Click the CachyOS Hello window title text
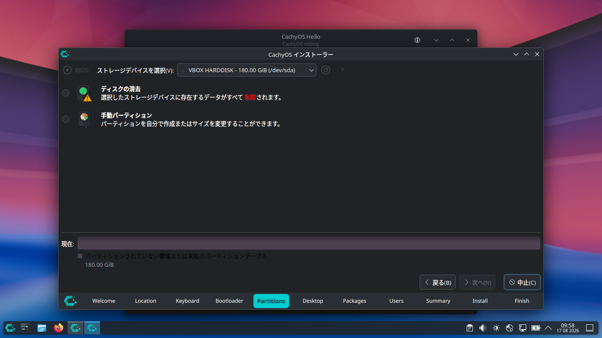Screen dimensions: 602x338 [301, 37]
